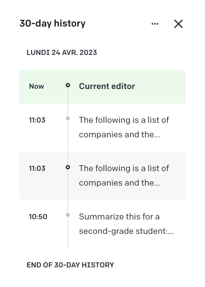Click the filled timeline dot on the second 11:03 entry
Image resolution: width=205 pixels, height=287 pixels.
(68, 167)
